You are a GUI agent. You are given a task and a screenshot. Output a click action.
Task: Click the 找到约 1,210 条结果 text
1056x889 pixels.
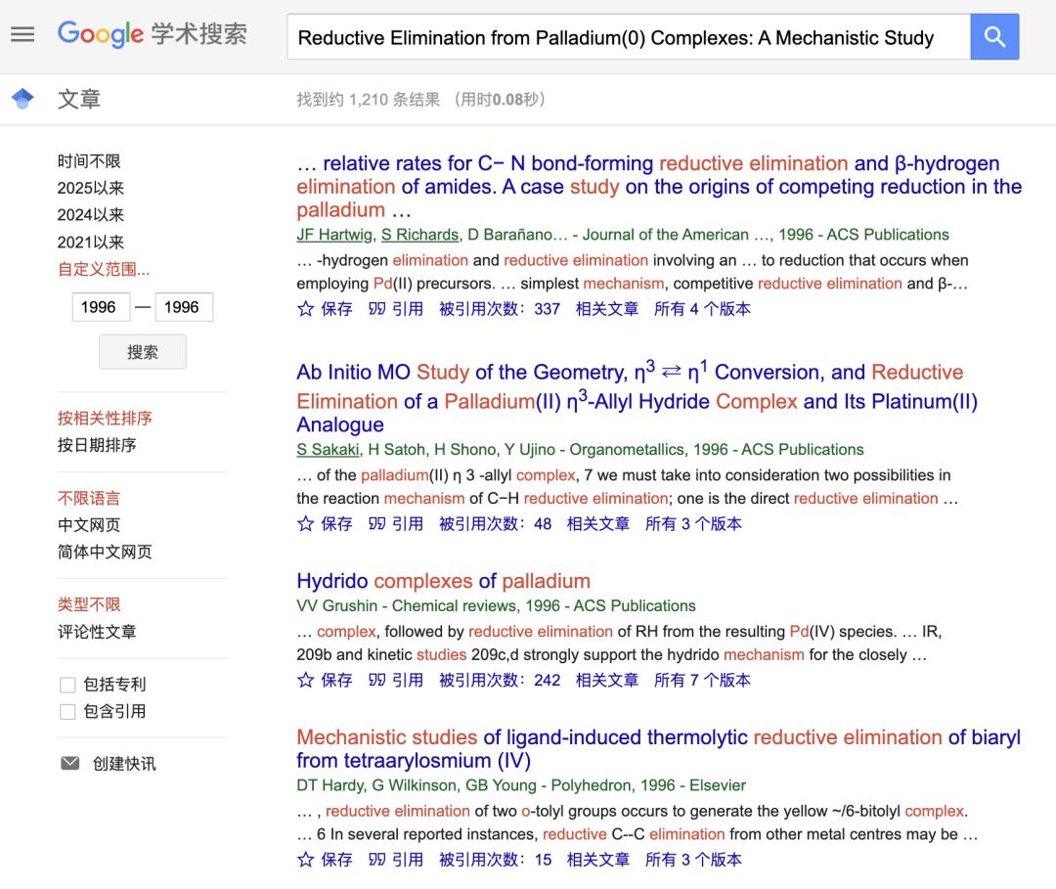(x=369, y=100)
